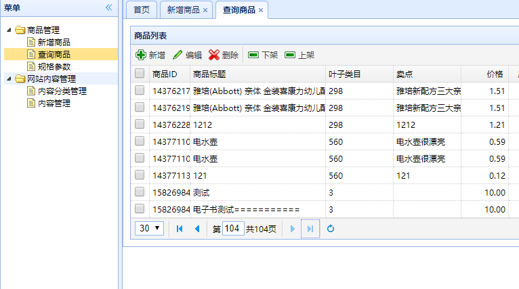Screen dimensions: 519x289
Task: Click ID cell 14376228
Action: [x=171, y=125]
